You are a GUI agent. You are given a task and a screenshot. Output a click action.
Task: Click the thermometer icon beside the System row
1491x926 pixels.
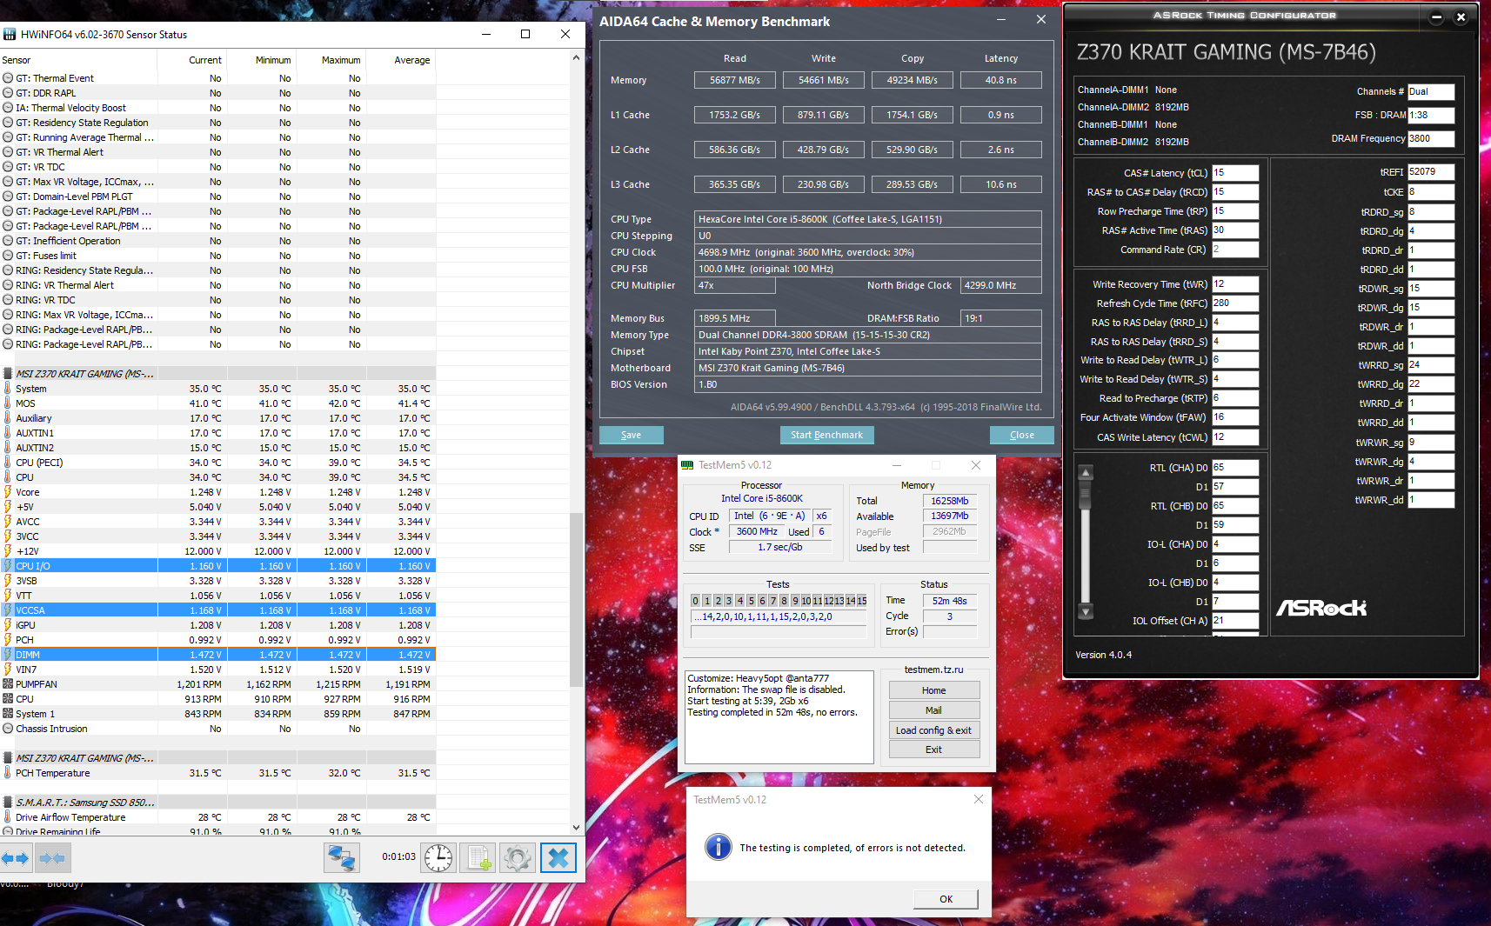pos(8,389)
